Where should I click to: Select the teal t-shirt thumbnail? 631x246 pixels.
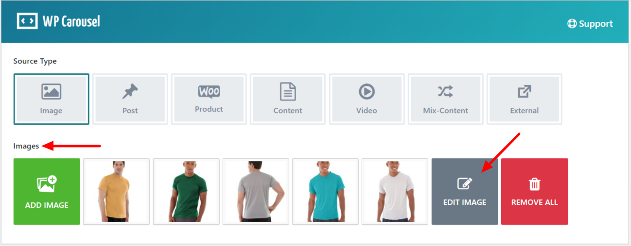click(325, 192)
